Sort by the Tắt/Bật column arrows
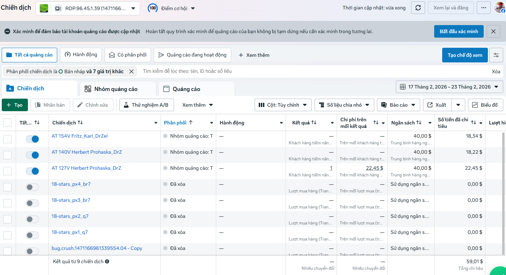Screen dimensions: 506x275 tap(37, 123)
